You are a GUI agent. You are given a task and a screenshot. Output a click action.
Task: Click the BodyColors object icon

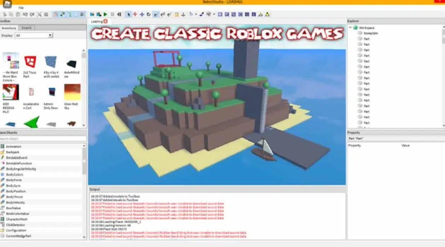pyautogui.click(x=2, y=175)
